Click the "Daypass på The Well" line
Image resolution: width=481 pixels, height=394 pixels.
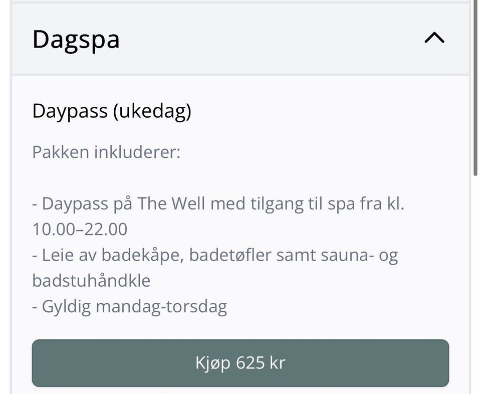pyautogui.click(x=217, y=204)
